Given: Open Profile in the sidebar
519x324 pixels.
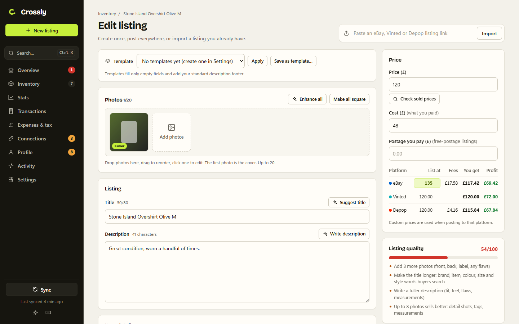Looking at the screenshot, I should [41, 152].
